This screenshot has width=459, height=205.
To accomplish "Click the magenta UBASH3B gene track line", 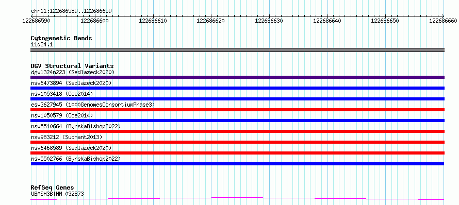I will click(237, 199).
